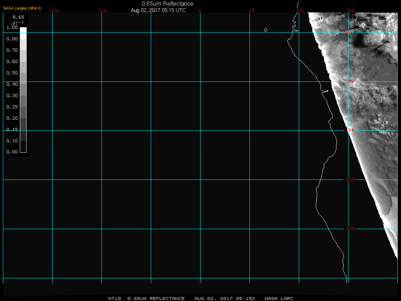Click the 15S latitude label
The image size is (401, 301).
pyautogui.click(x=350, y=180)
